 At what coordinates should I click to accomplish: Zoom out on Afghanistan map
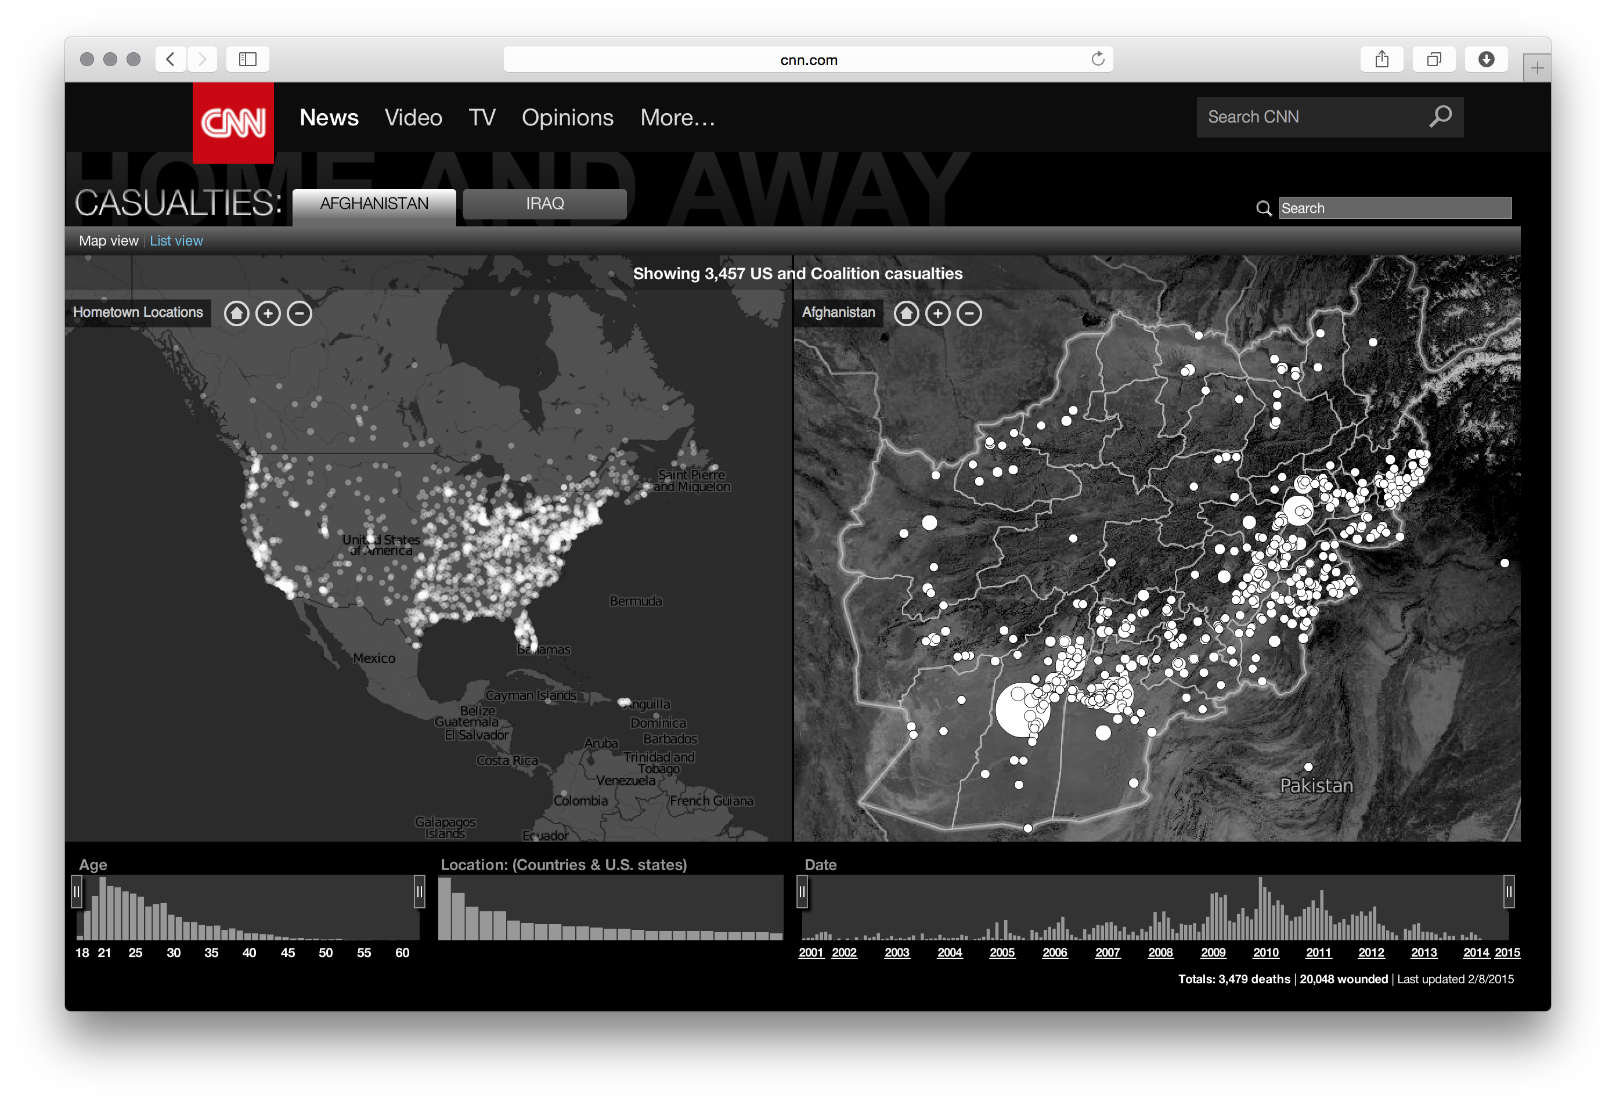point(969,313)
